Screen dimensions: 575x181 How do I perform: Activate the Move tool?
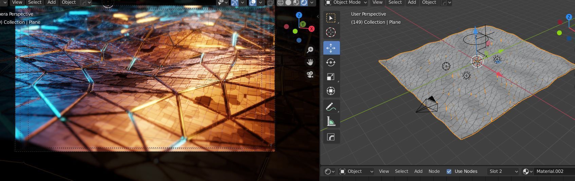click(x=331, y=48)
